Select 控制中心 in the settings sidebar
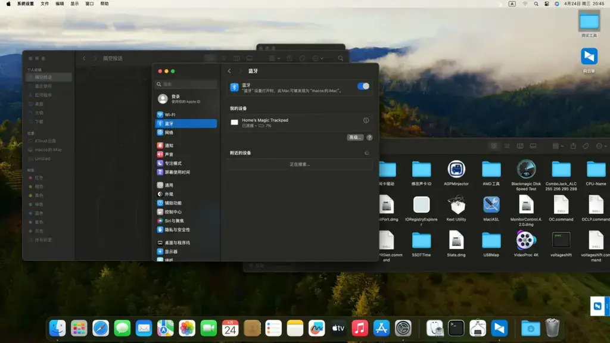This screenshot has width=610, height=343. pyautogui.click(x=186, y=212)
